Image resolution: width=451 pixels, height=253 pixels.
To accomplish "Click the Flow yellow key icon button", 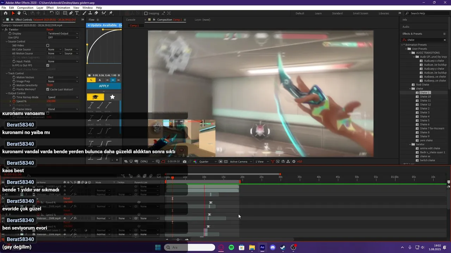I will click(91, 80).
